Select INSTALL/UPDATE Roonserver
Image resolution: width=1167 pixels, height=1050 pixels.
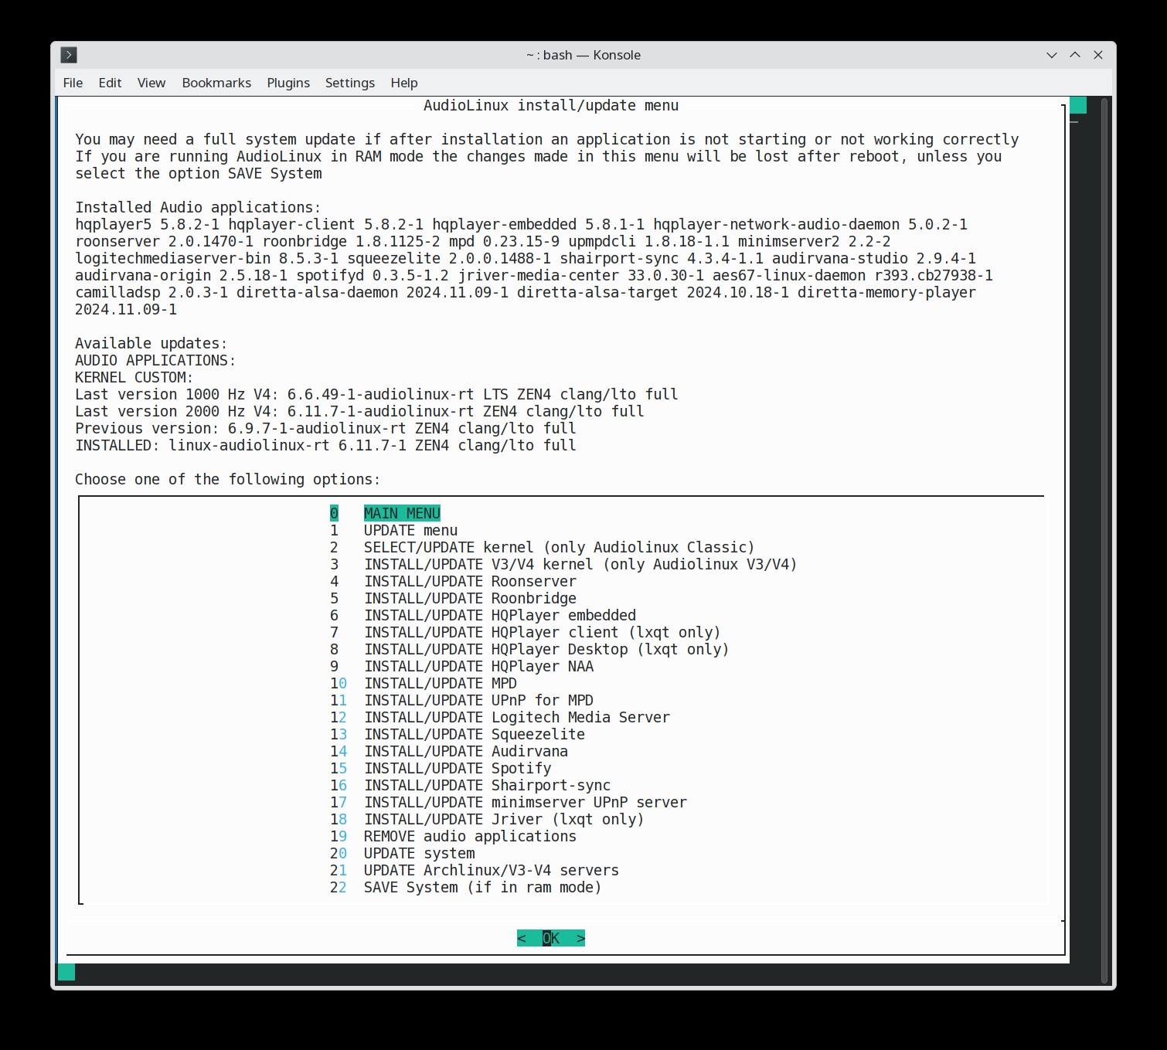coord(453,581)
